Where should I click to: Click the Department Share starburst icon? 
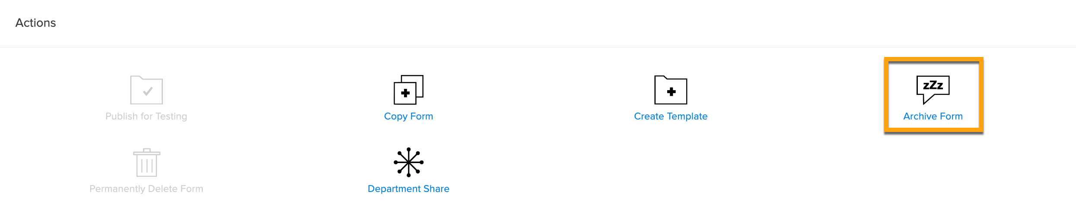tap(408, 162)
